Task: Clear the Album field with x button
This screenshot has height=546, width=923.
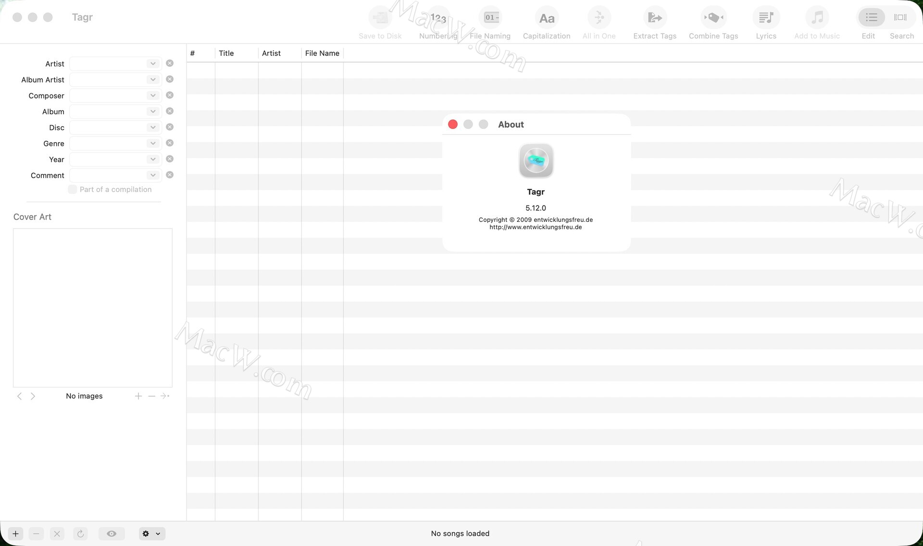Action: pos(170,111)
